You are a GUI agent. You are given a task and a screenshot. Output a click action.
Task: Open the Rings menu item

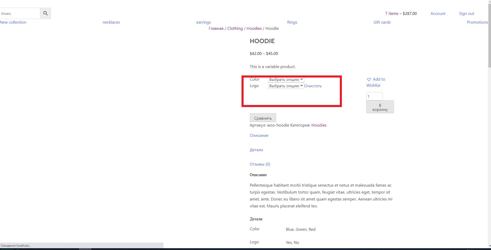292,22
